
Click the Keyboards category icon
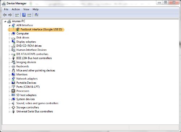[x=13, y=66]
